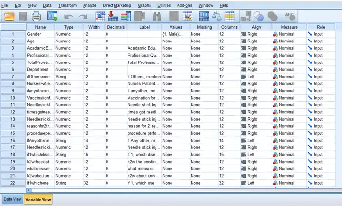Click the Show all variables icon
The image size is (342, 206).
pyautogui.click(x=272, y=16)
